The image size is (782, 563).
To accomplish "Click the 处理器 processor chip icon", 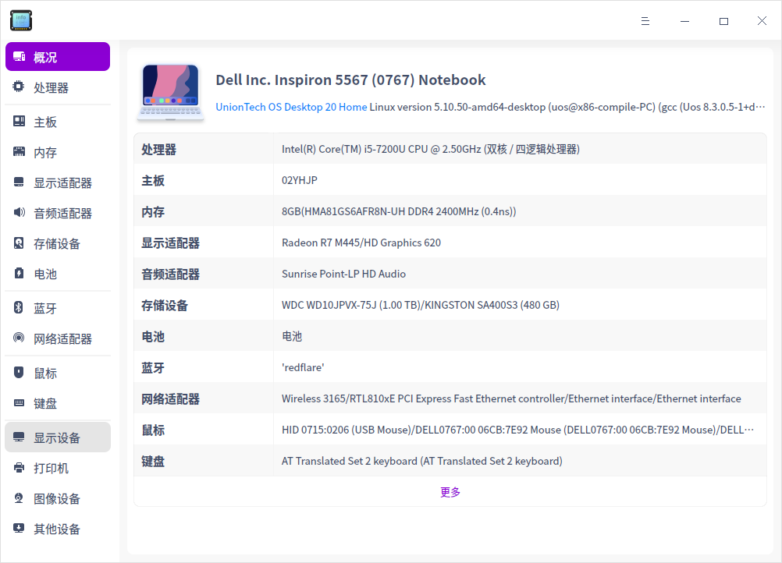I will (x=19, y=87).
